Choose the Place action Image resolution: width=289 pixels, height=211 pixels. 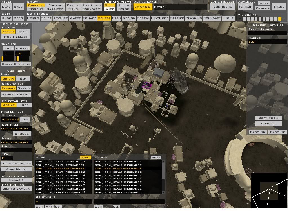click(23, 31)
